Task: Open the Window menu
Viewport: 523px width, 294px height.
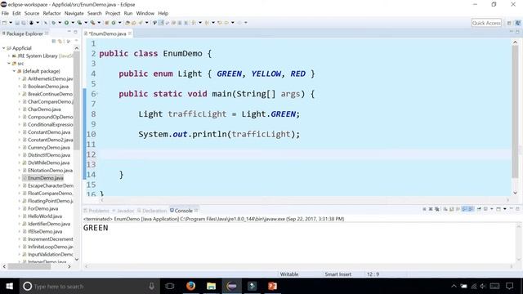Action: pos(145,13)
